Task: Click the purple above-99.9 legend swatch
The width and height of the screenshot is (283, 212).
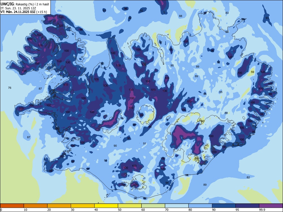Action: (271, 206)
